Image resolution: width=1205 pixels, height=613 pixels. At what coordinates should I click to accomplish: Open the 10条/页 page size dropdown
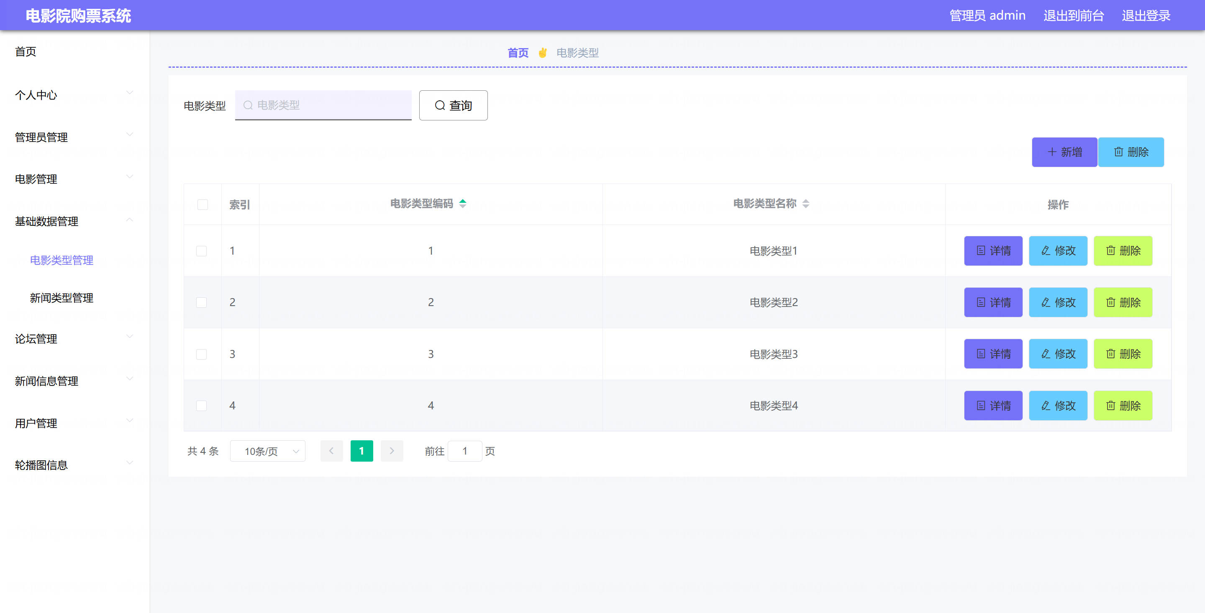click(268, 451)
